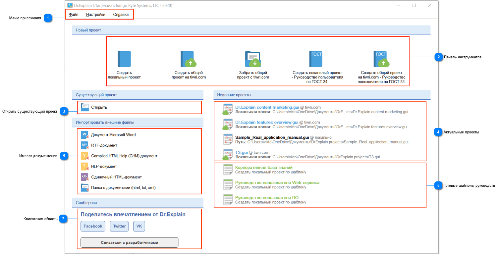Click the Создать общий проект на tiwri.com icon
Screen dimensions: 497x254
point(189,59)
